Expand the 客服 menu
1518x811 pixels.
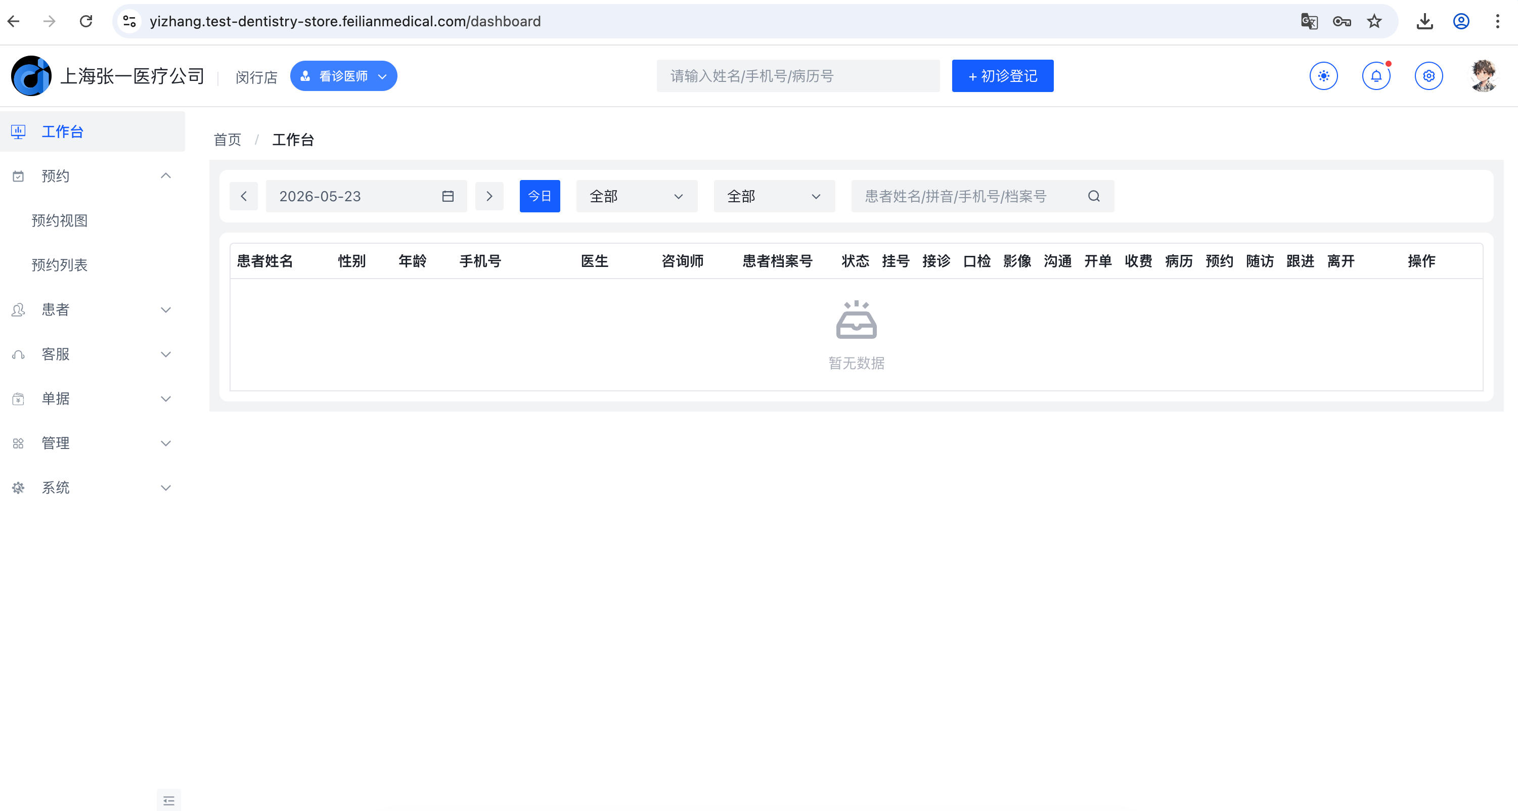93,353
